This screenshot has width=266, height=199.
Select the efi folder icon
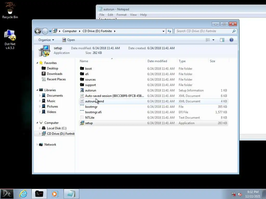[x=82, y=74]
